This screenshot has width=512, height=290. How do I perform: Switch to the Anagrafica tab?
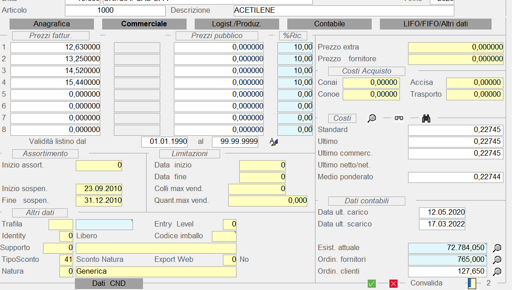tap(52, 24)
